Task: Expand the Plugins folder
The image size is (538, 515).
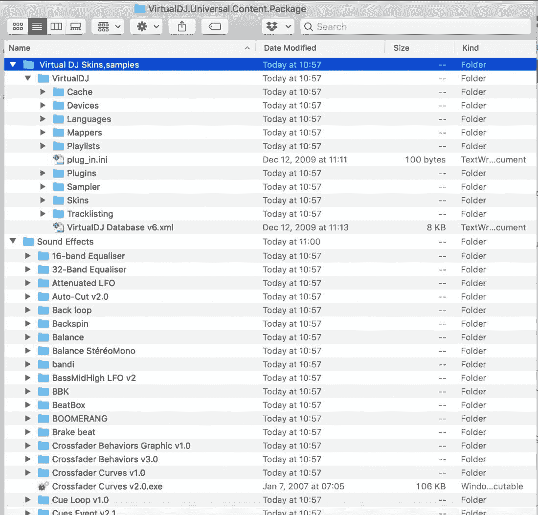Action: [x=43, y=173]
